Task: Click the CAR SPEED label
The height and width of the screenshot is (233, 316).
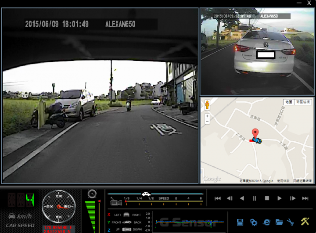Action: (x=20, y=226)
